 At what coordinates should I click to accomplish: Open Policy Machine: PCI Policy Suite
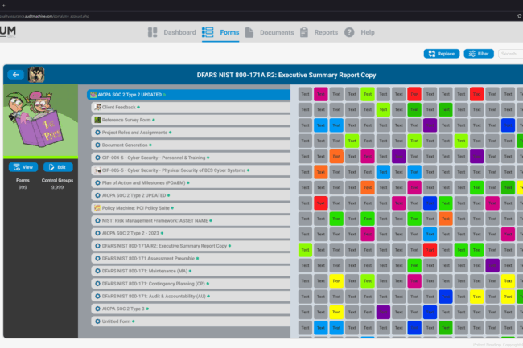click(136, 208)
